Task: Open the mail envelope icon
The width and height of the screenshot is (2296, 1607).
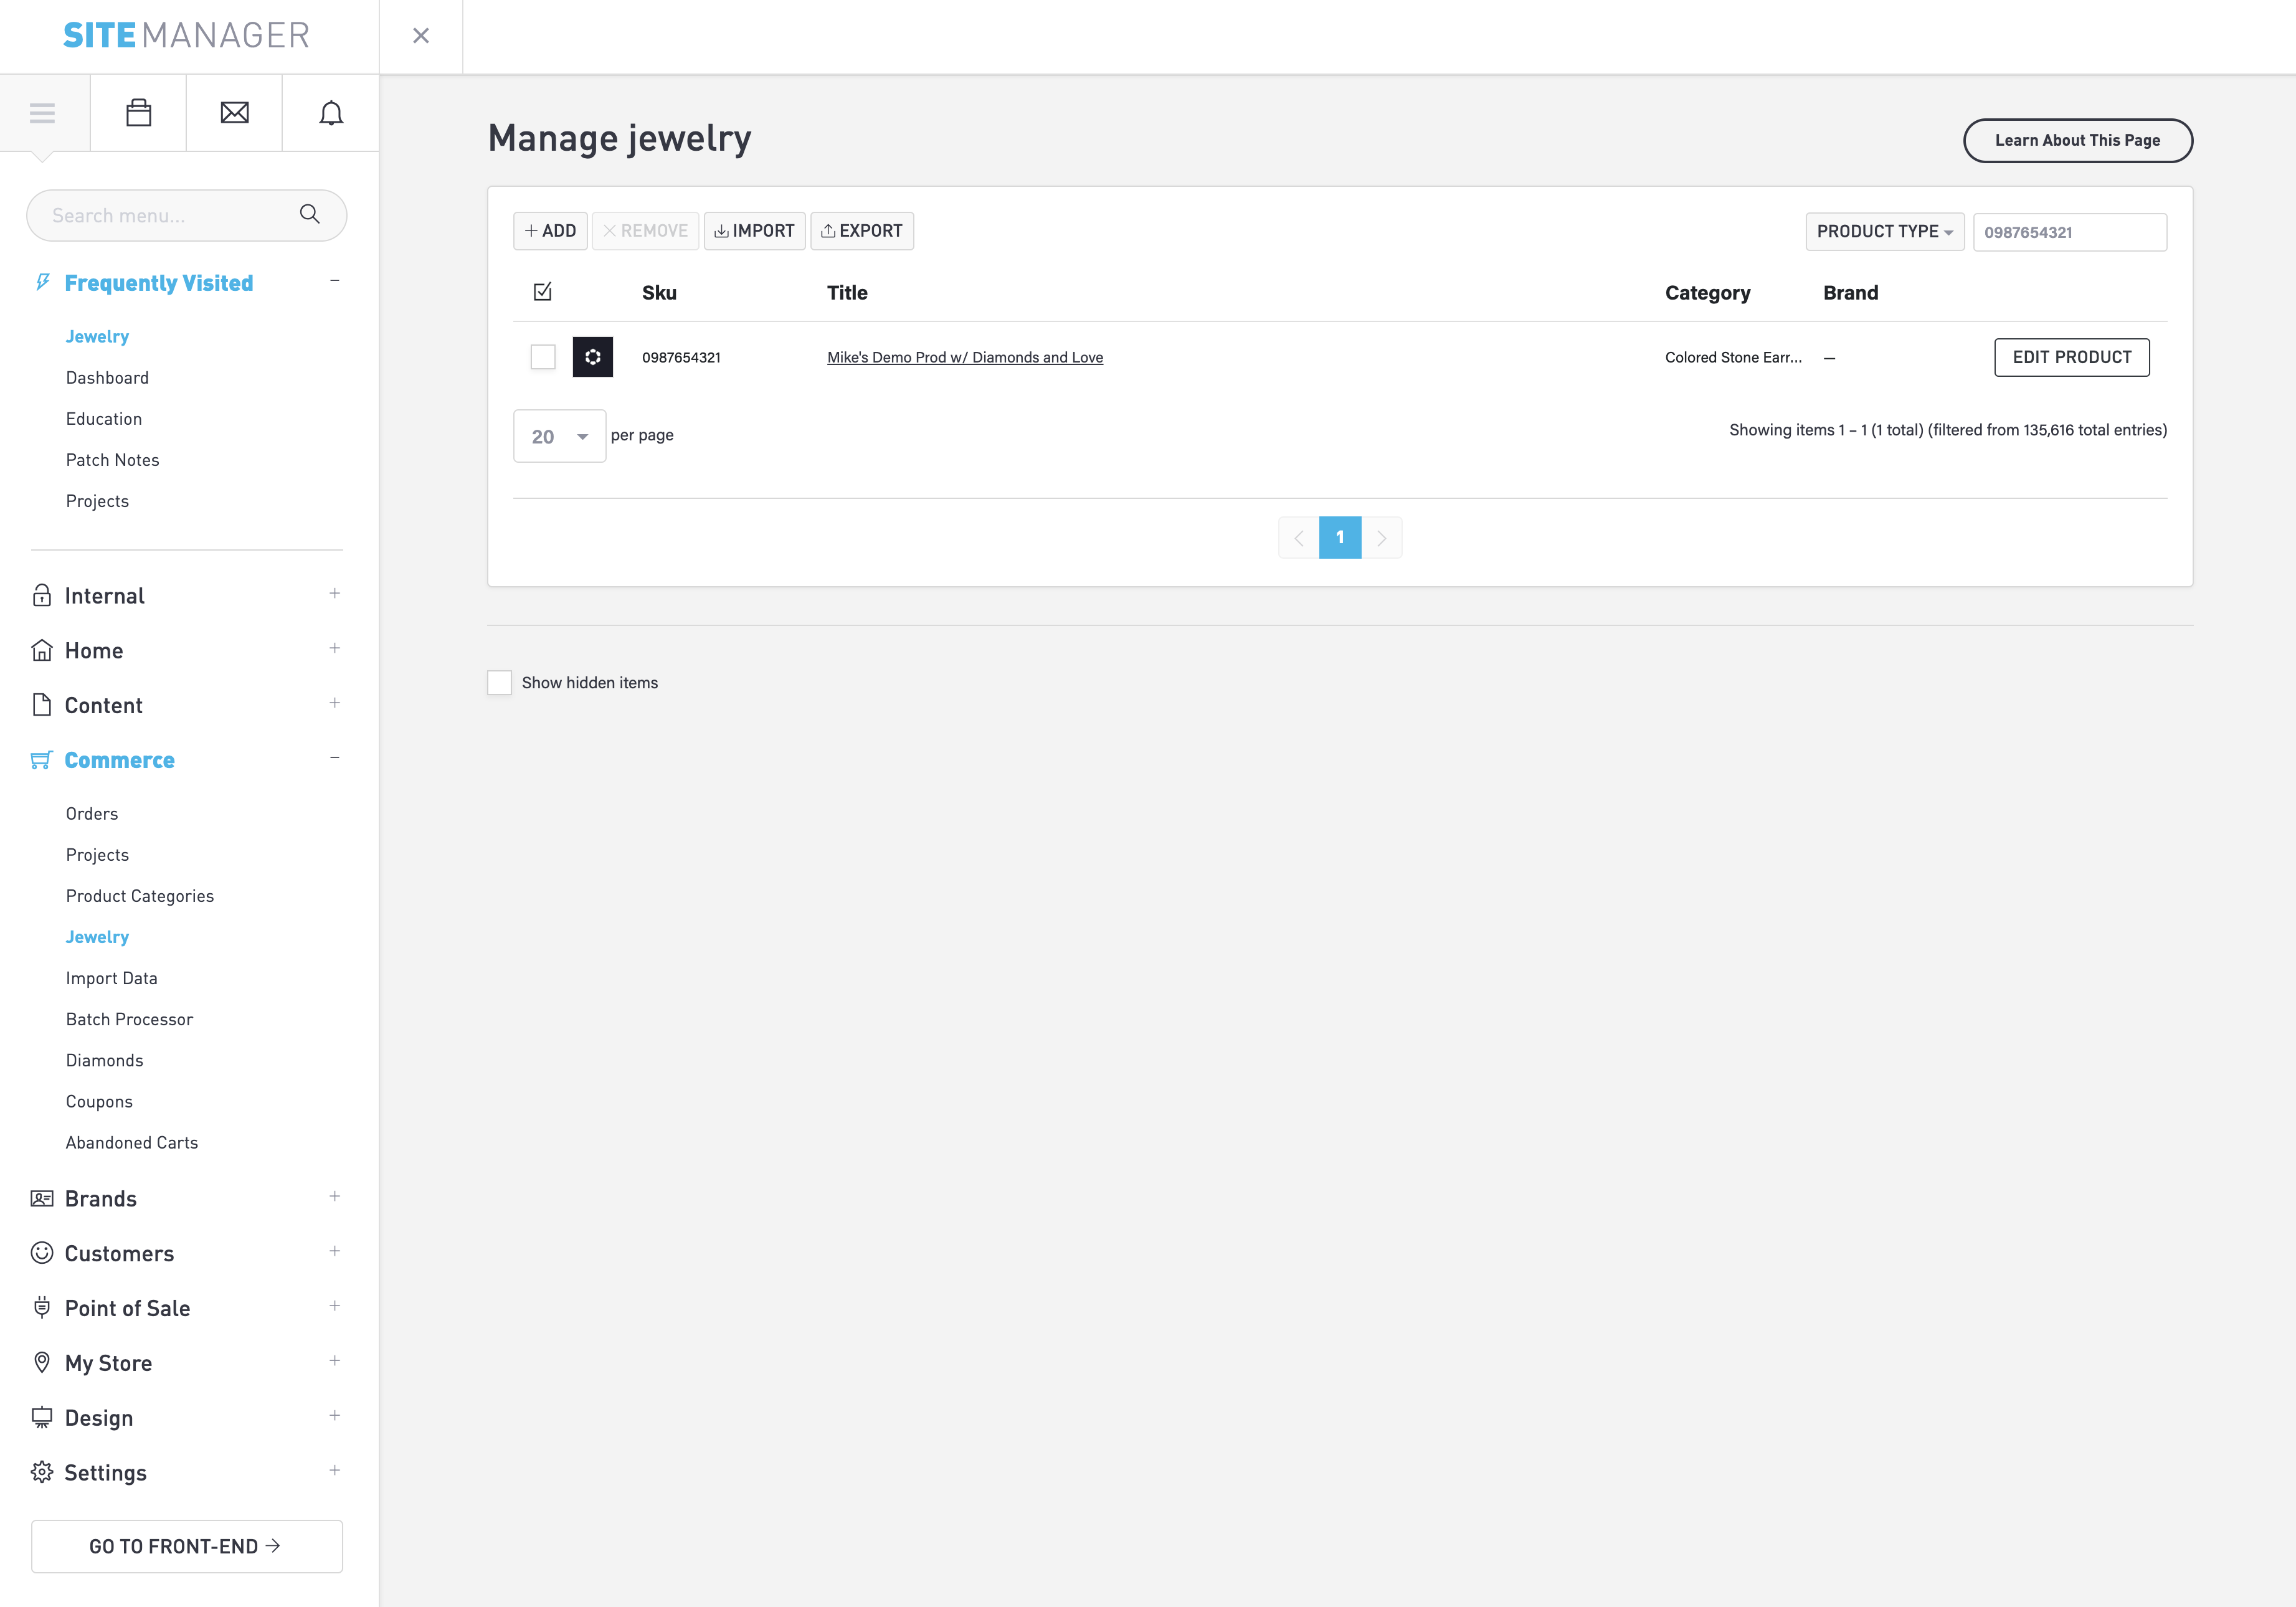Action: tap(235, 113)
